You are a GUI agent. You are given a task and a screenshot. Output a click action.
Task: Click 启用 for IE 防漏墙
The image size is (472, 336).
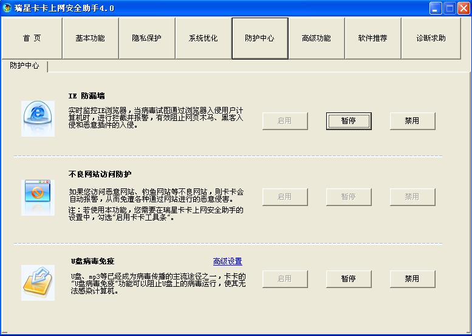click(x=285, y=121)
